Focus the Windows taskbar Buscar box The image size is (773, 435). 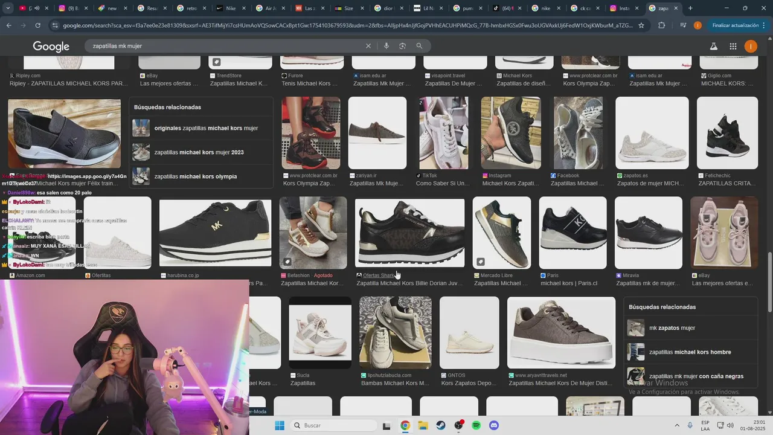point(333,425)
